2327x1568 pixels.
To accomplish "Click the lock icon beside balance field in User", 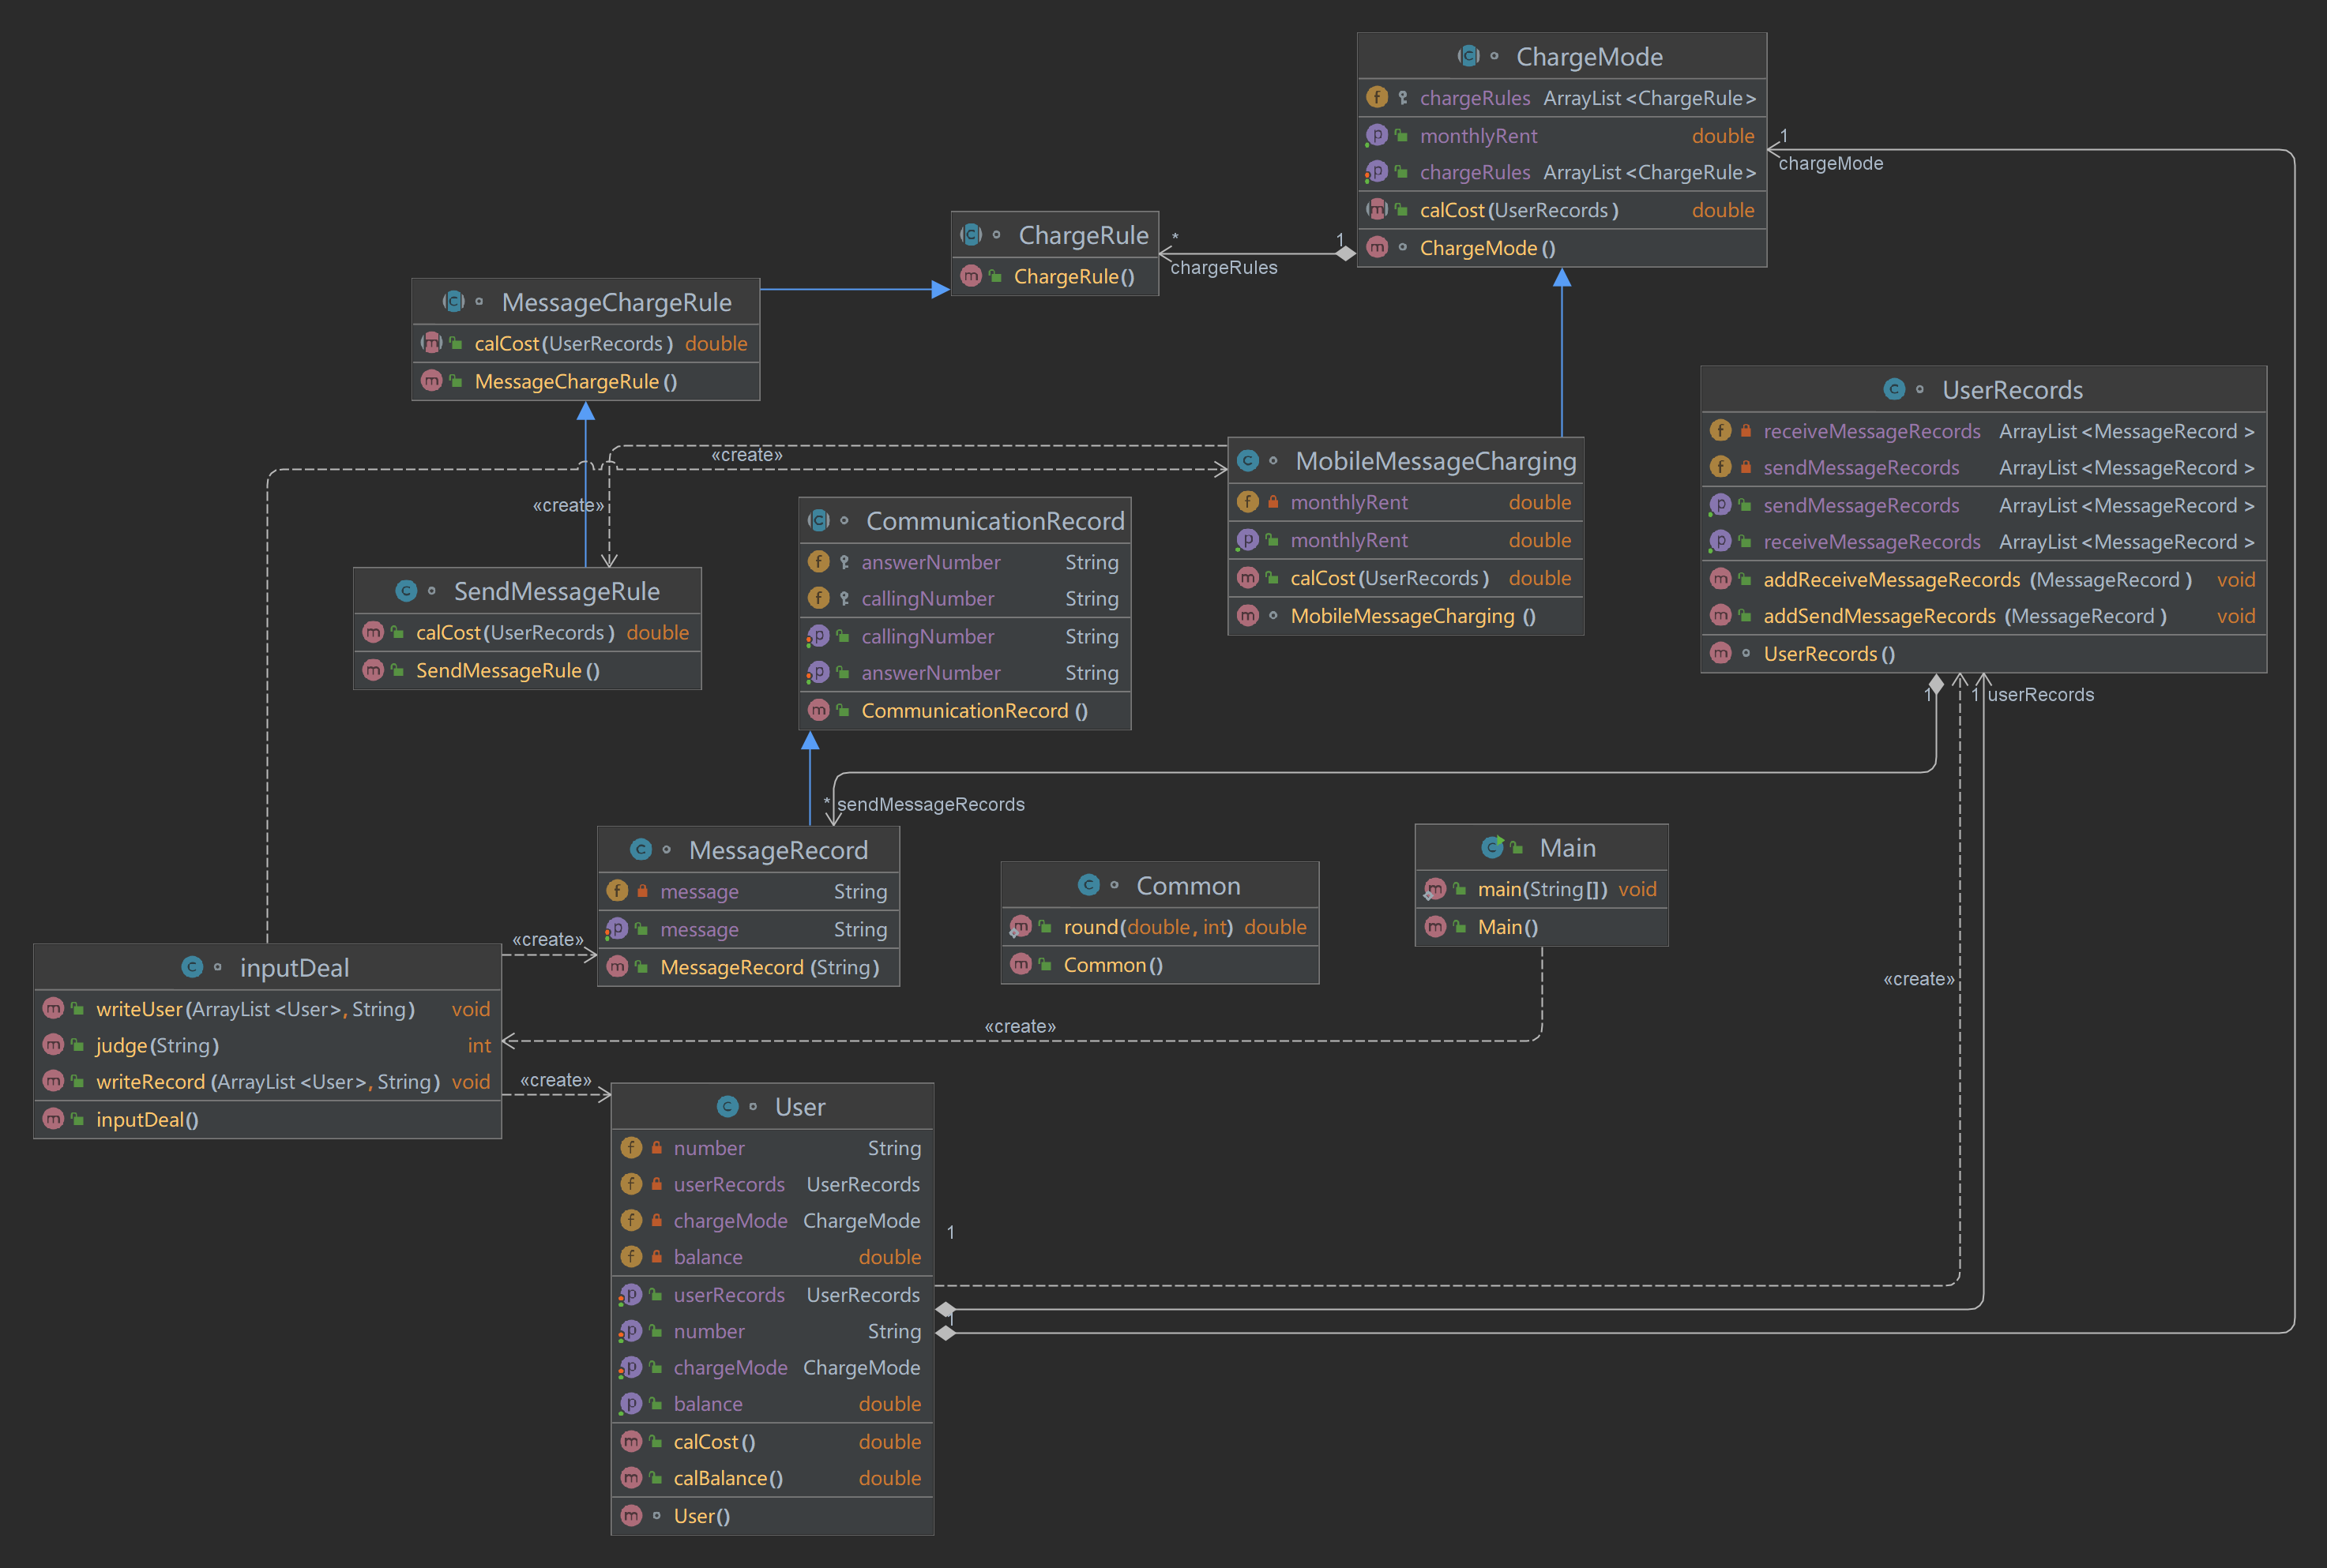I will coord(656,1257).
